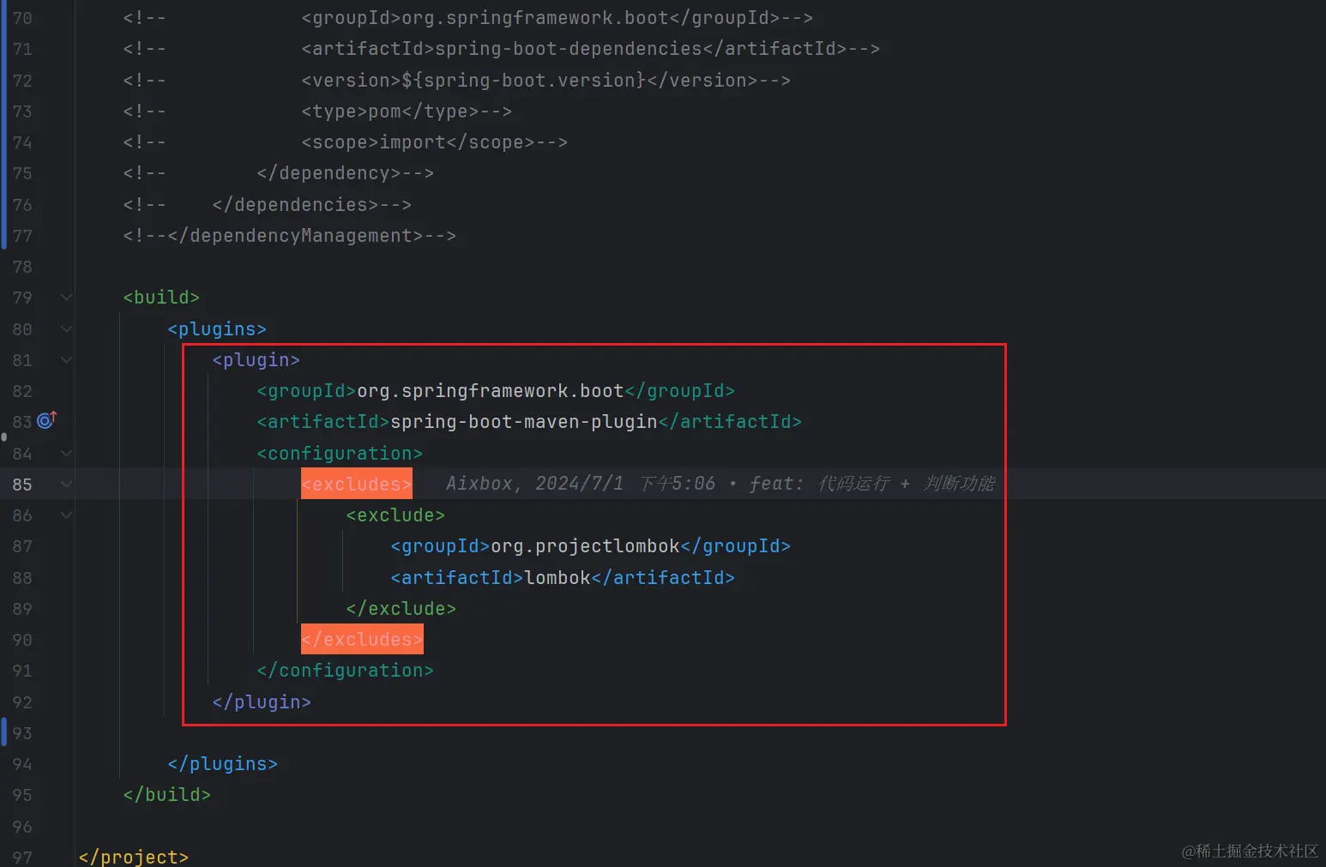Click the closing build tag
The image size is (1326, 867).
click(166, 795)
